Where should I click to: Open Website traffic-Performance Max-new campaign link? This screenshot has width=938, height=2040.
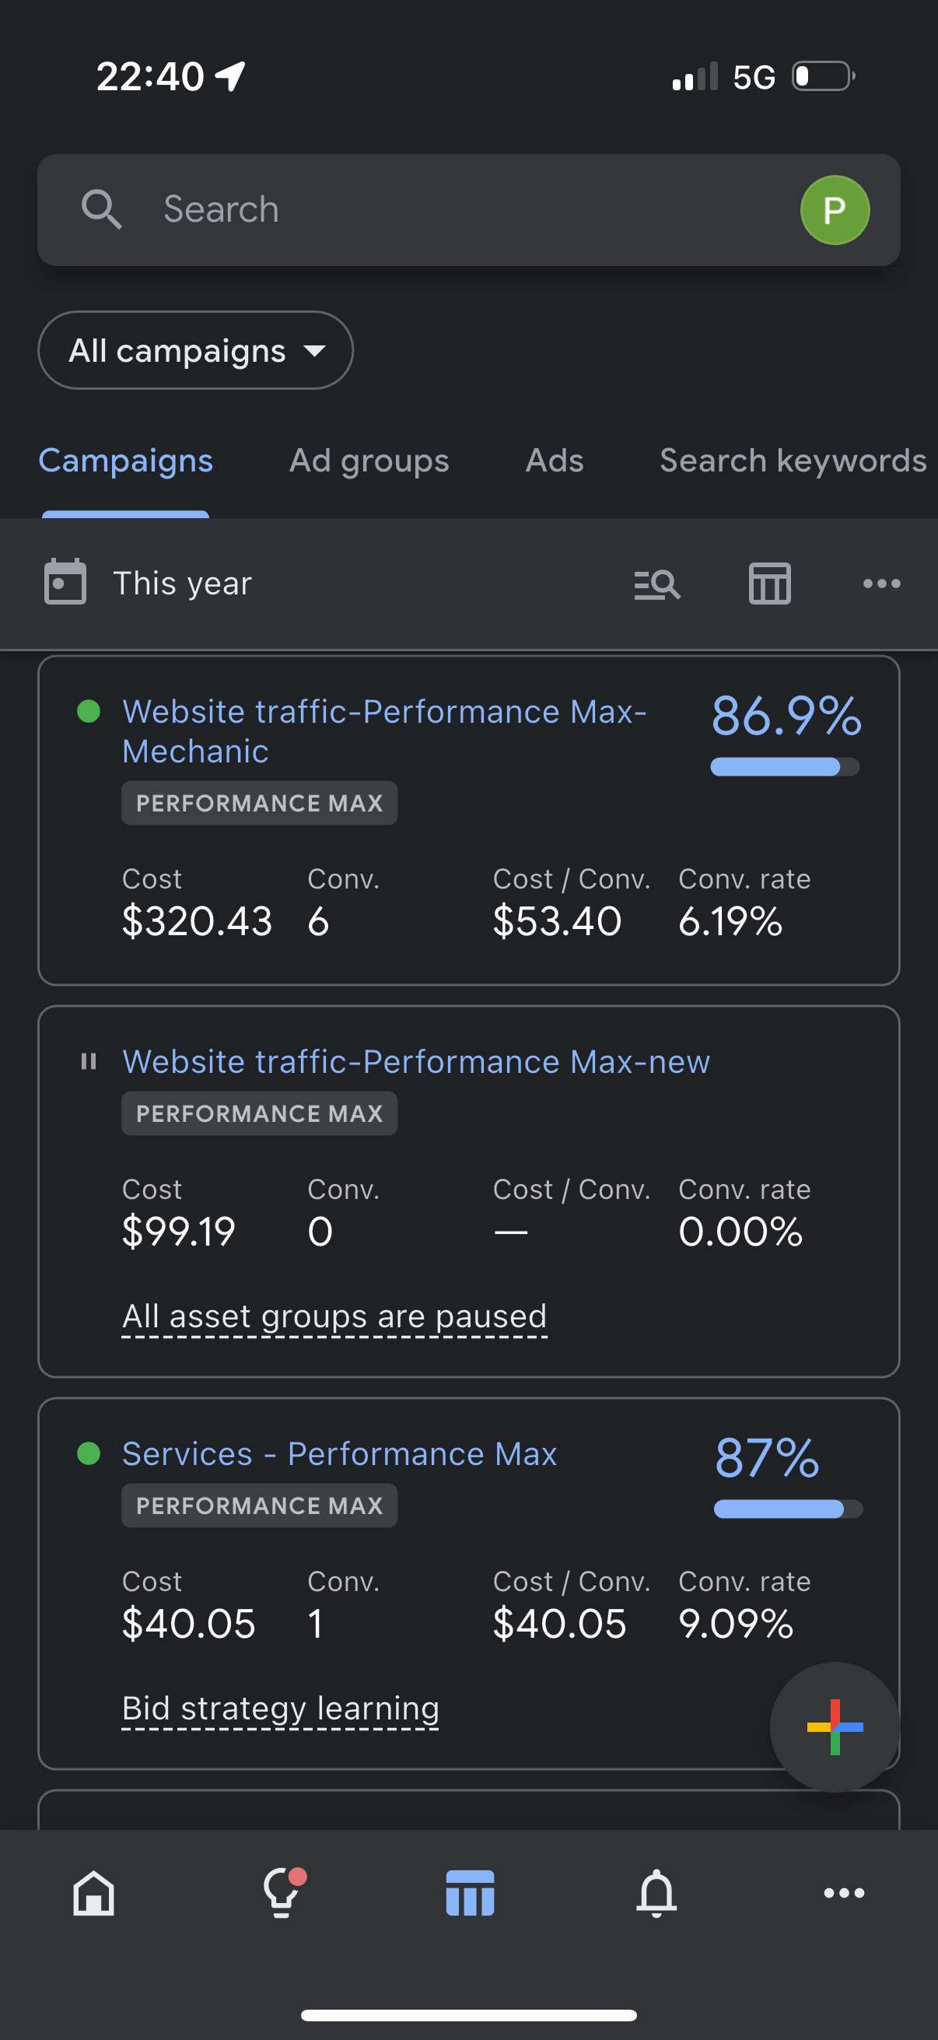pyautogui.click(x=415, y=1061)
